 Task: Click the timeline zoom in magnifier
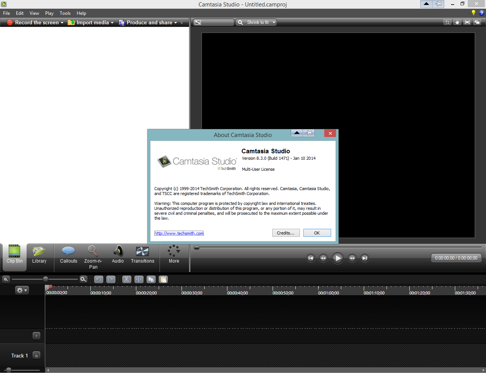84,279
